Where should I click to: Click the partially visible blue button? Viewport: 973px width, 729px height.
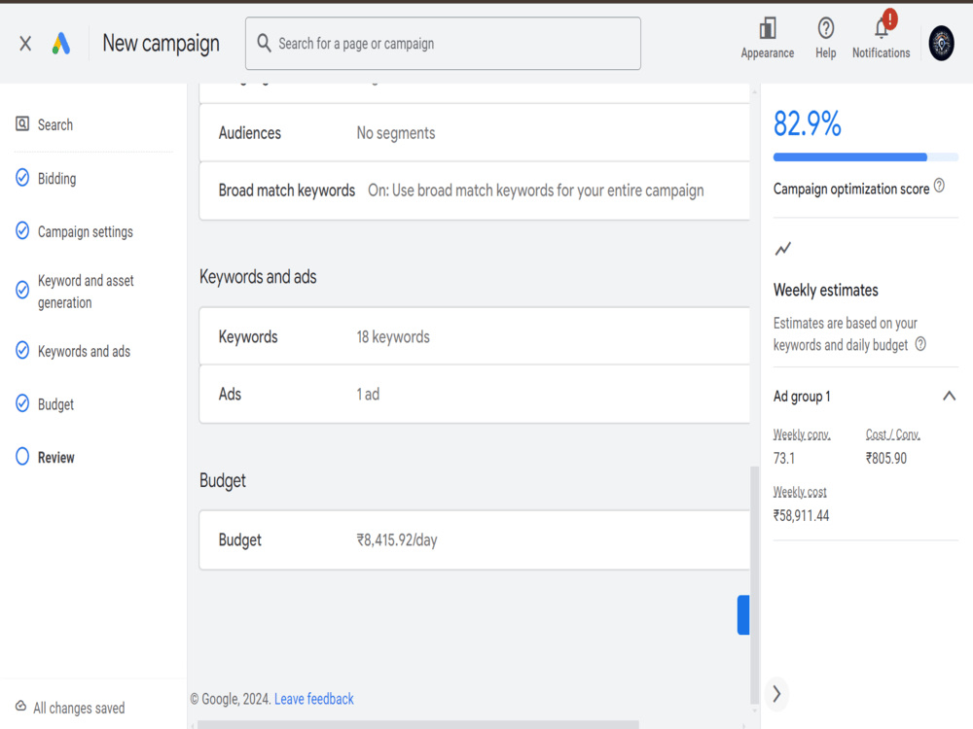coord(743,615)
